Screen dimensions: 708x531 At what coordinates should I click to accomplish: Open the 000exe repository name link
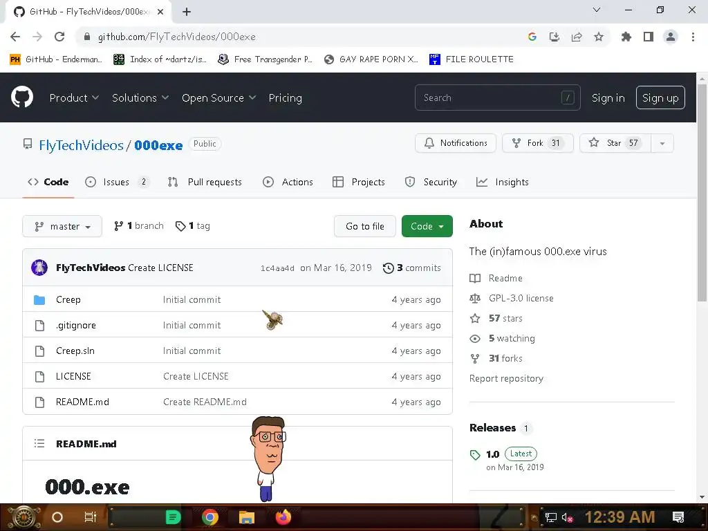pos(158,145)
